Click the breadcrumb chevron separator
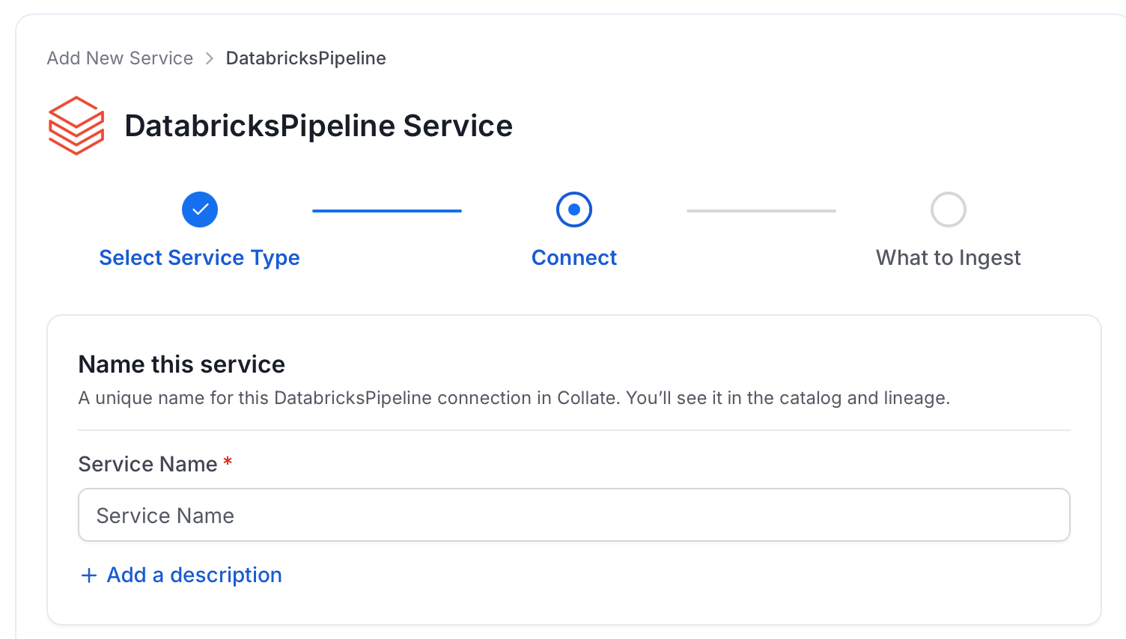 pyautogui.click(x=210, y=58)
